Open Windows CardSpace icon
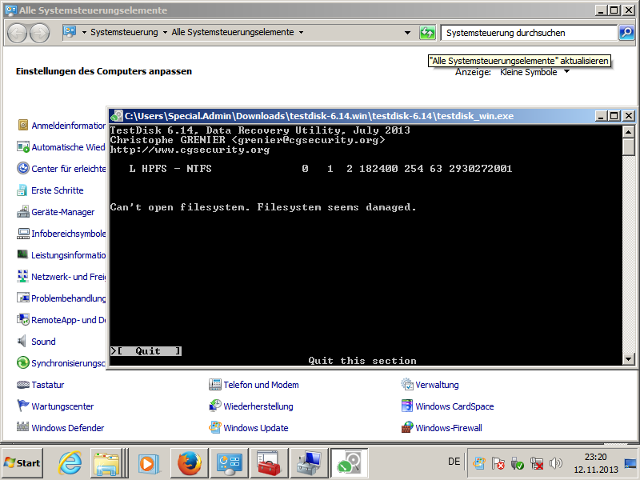The height and width of the screenshot is (480, 640). point(407,406)
